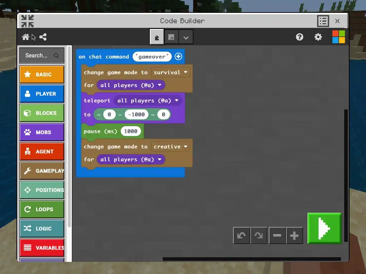Click the AGENT robot icon
366x274 pixels.
click(28, 151)
